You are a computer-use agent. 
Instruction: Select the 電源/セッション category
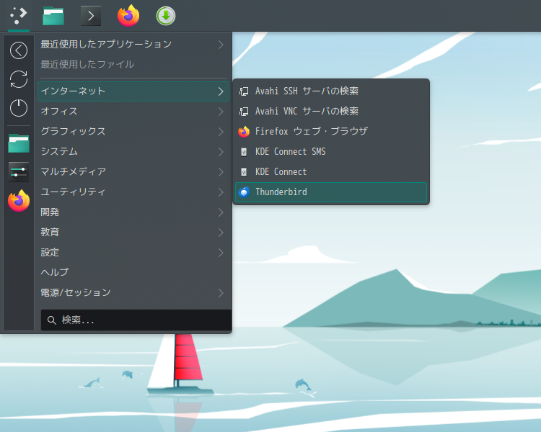point(133,293)
